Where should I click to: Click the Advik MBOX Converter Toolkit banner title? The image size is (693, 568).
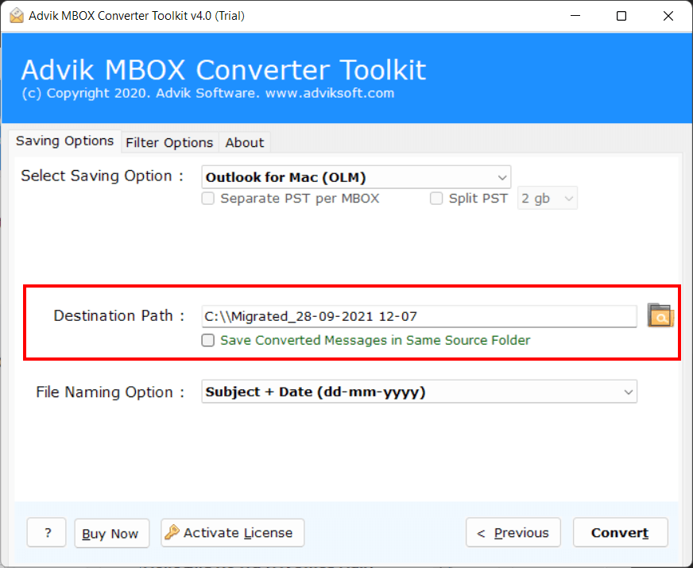point(223,70)
